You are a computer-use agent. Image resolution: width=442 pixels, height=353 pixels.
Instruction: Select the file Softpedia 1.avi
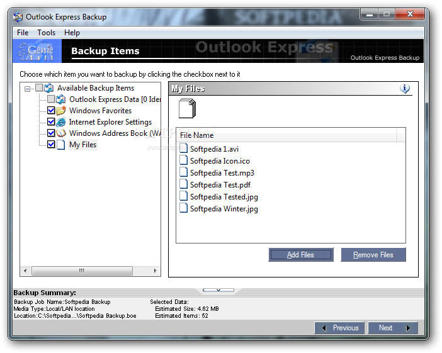click(x=214, y=149)
